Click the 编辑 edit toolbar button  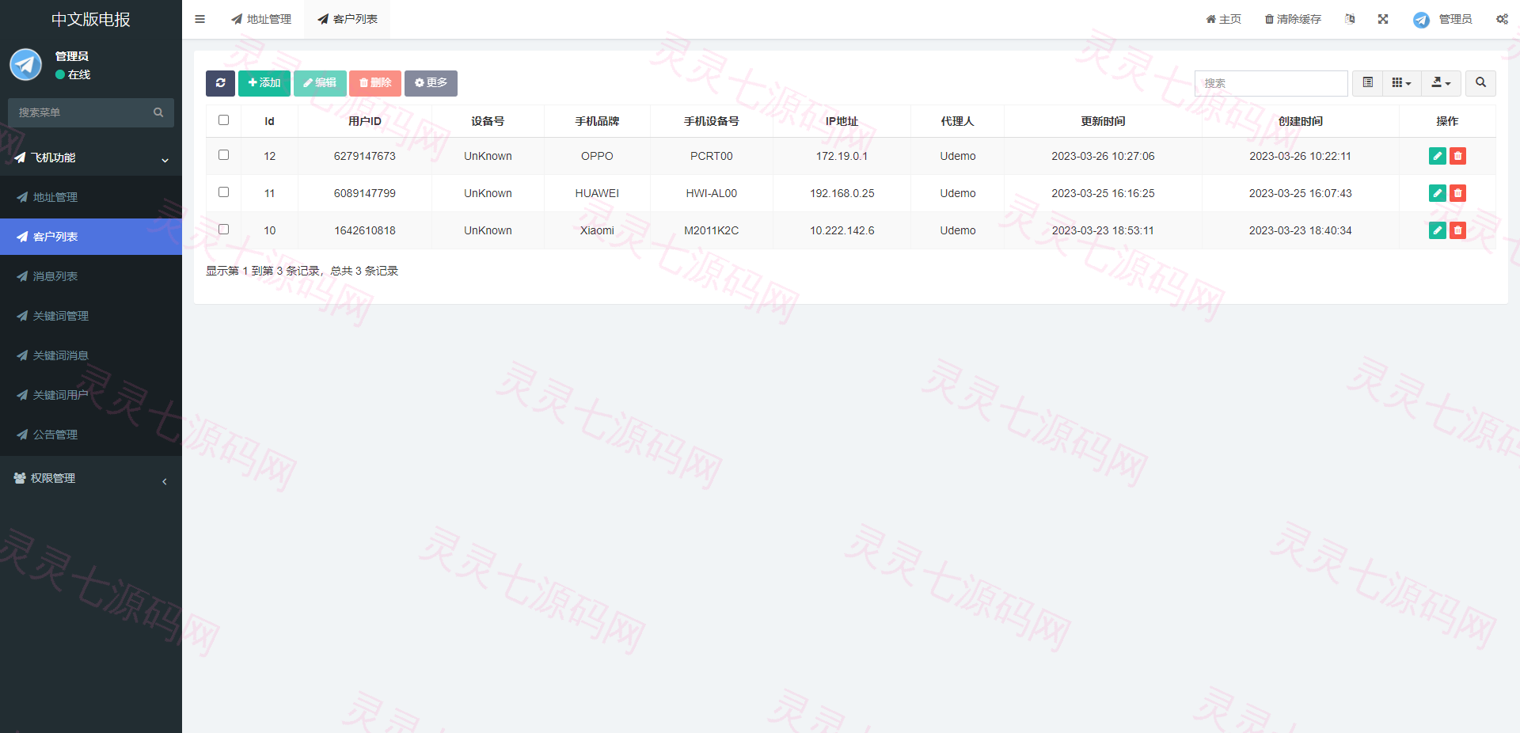tap(320, 83)
